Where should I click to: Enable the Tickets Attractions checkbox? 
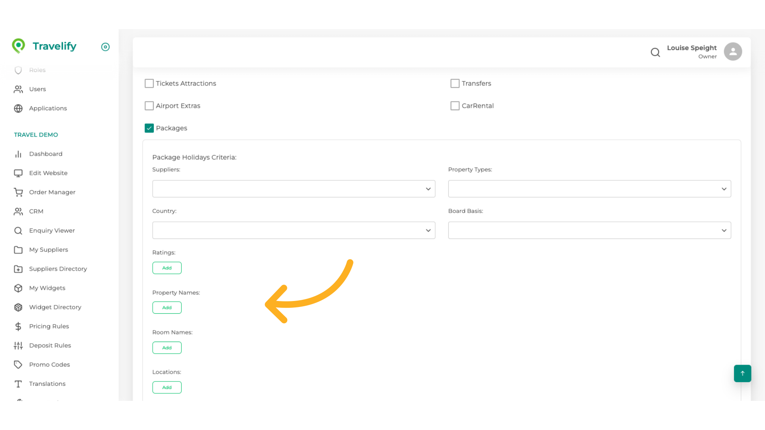(149, 83)
